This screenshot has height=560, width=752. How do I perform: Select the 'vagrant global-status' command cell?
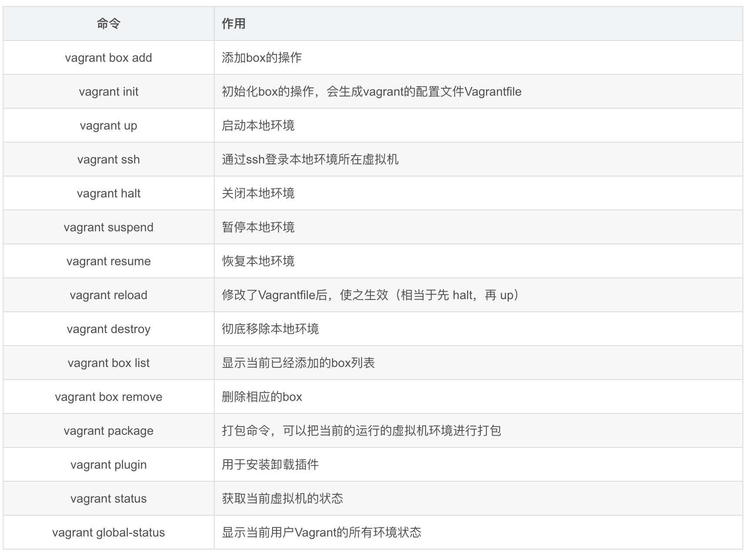pyautogui.click(x=108, y=533)
